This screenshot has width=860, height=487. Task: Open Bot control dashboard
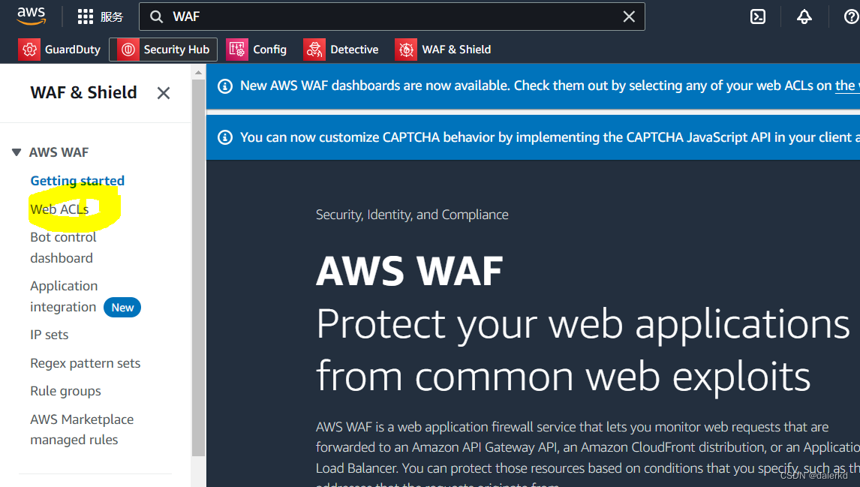click(x=63, y=248)
